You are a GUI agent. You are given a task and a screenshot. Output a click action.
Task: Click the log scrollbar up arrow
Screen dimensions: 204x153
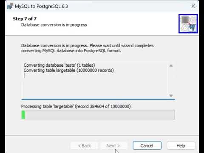[x=171, y=65]
